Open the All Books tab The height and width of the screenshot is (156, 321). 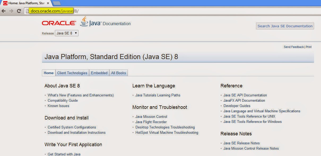(118, 73)
